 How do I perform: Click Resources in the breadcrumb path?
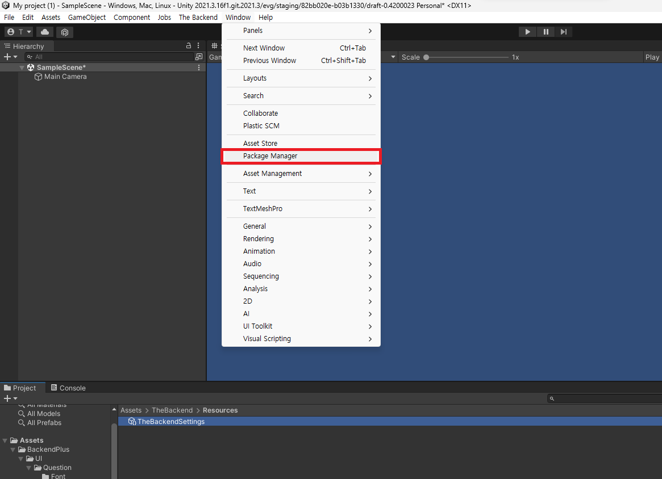(220, 410)
